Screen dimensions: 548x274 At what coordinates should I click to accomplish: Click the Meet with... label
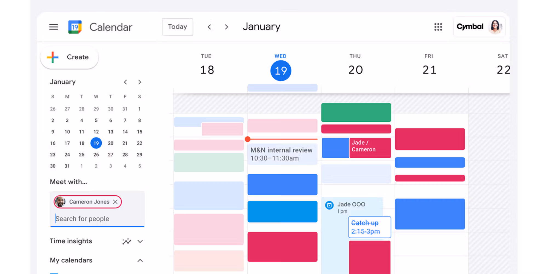coord(68,182)
